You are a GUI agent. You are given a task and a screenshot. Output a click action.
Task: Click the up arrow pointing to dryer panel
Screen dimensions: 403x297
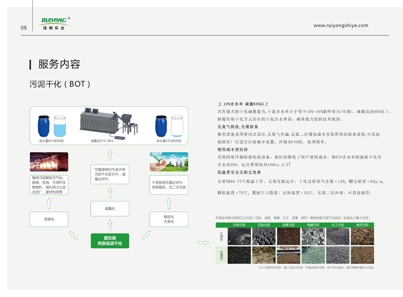pos(110,155)
